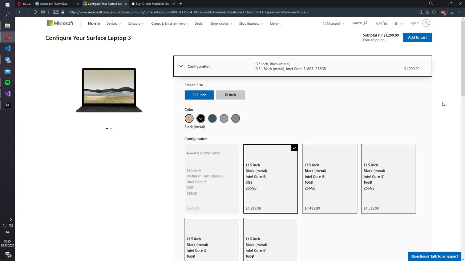Open Spotify from the taskbar

coord(7,82)
